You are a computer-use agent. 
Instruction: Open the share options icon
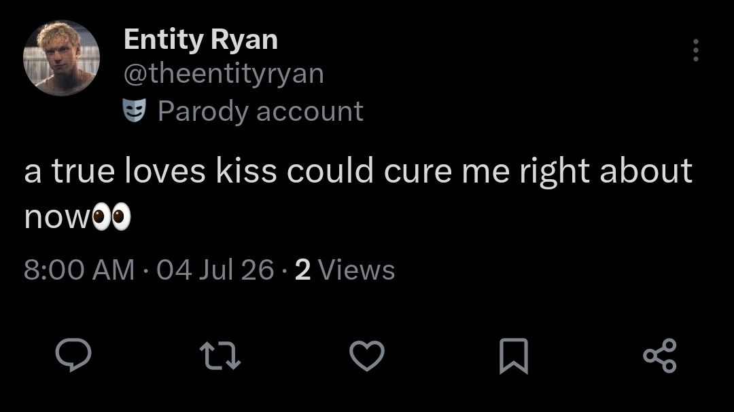660,356
